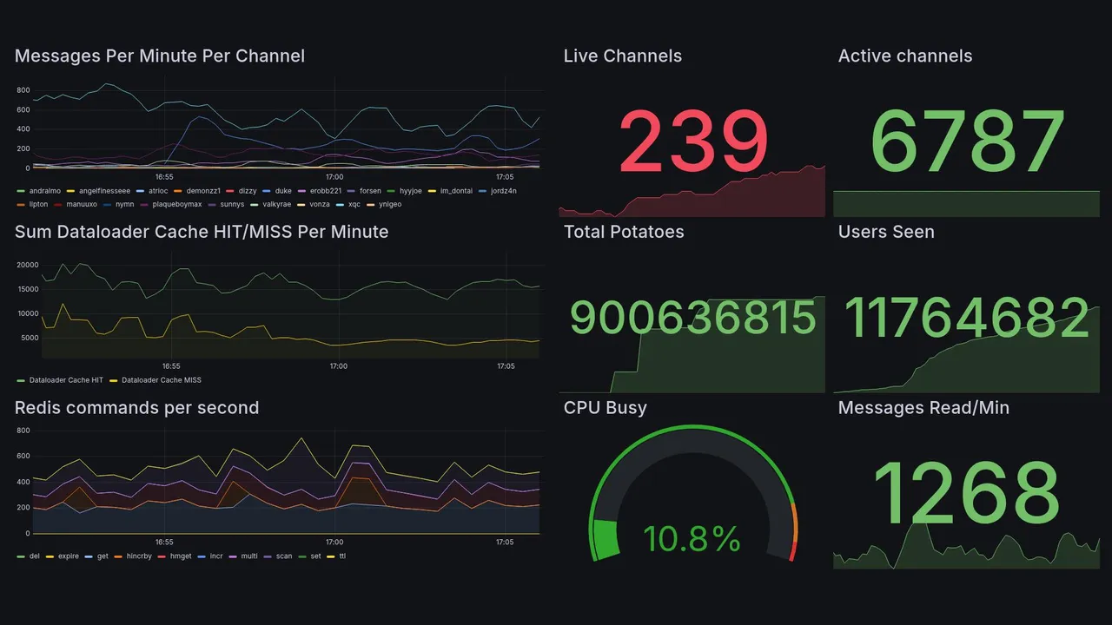Viewport: 1112px width, 625px height.
Task: Toggle the duke series in the legend
Action: [283, 191]
